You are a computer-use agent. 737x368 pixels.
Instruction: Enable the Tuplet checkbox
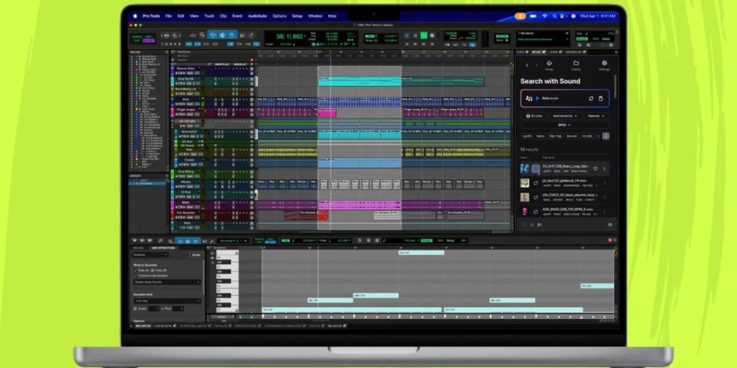(136, 309)
